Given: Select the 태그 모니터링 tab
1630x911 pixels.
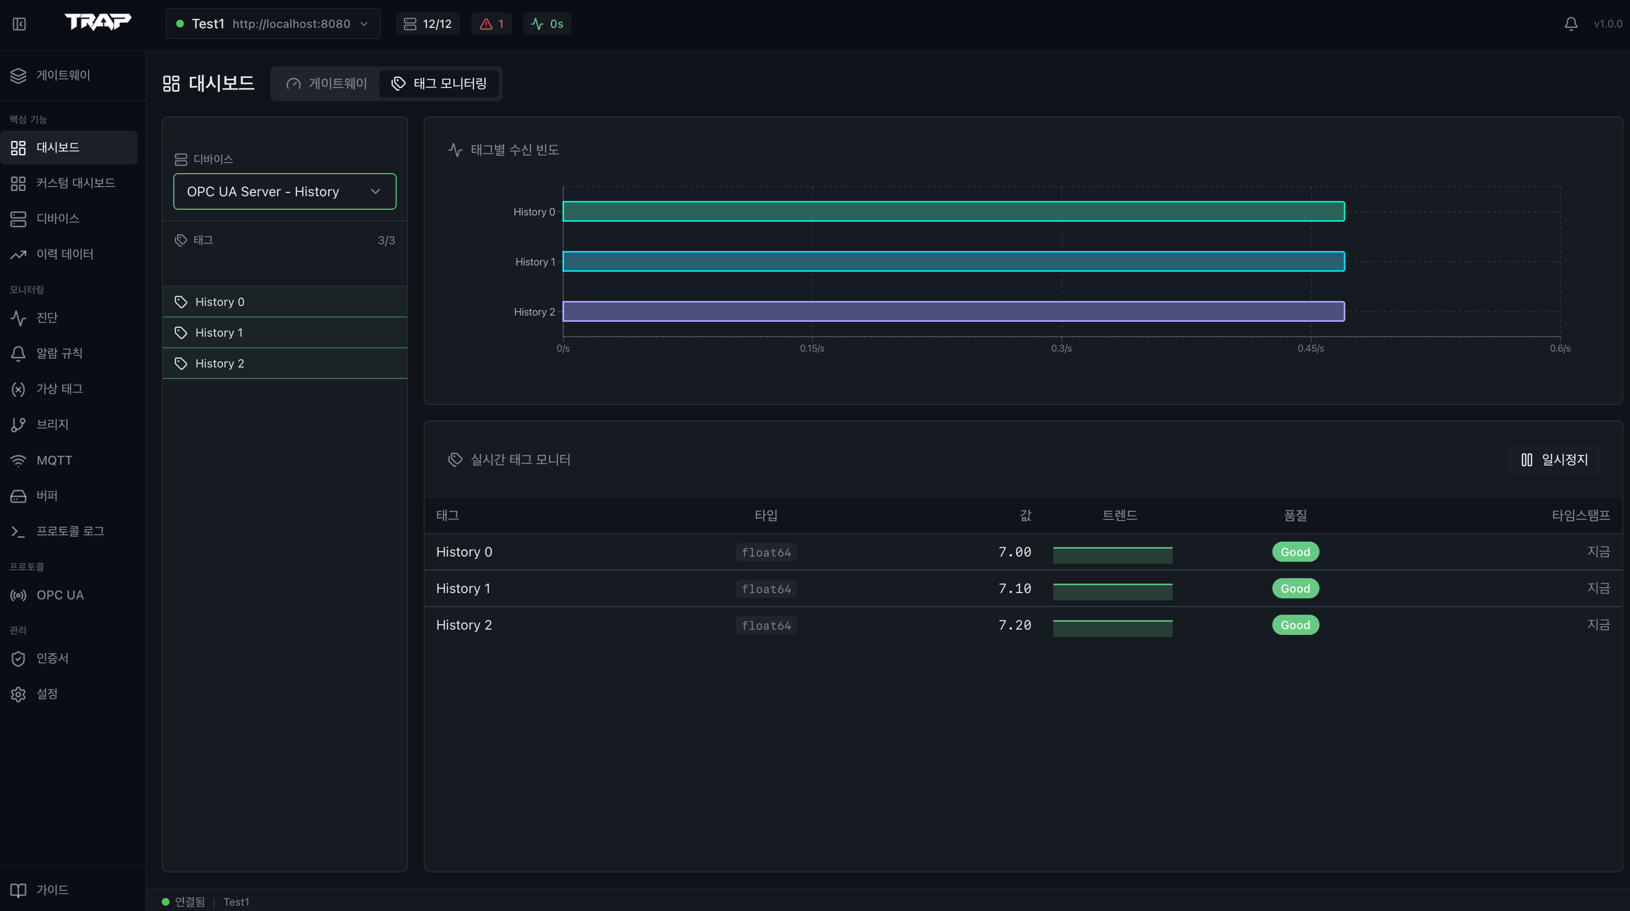Looking at the screenshot, I should tap(439, 83).
